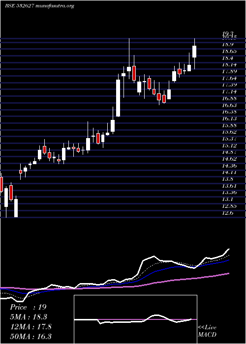The width and height of the screenshot is (246, 344).
Task: Click the <<Live MACD label
Action: click(x=207, y=331)
